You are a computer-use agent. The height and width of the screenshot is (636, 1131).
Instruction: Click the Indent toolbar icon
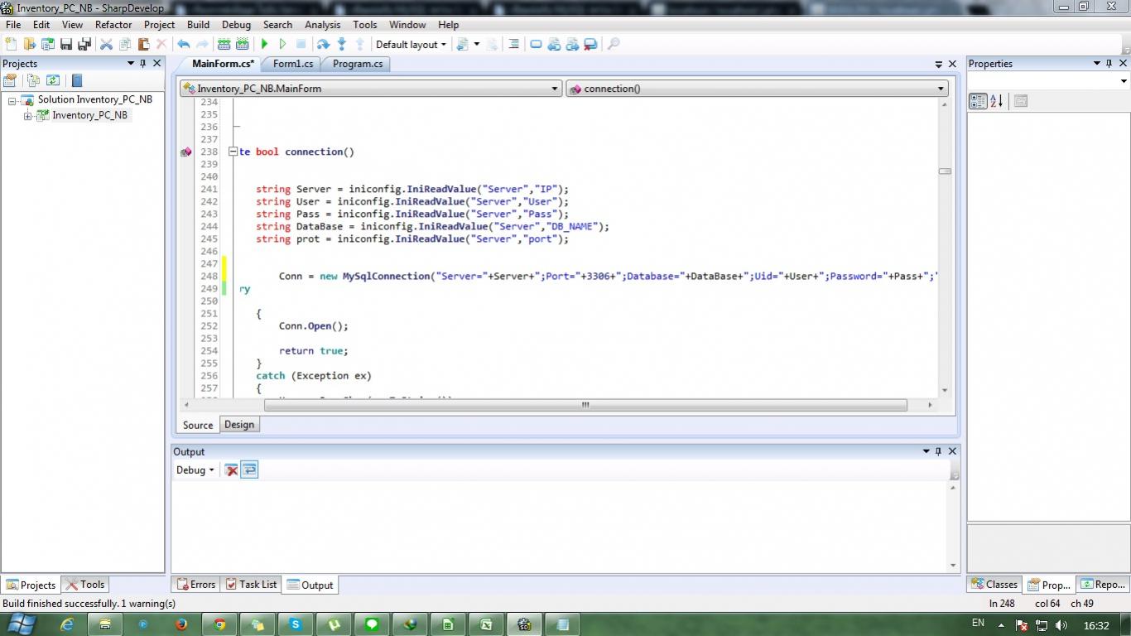click(x=513, y=44)
